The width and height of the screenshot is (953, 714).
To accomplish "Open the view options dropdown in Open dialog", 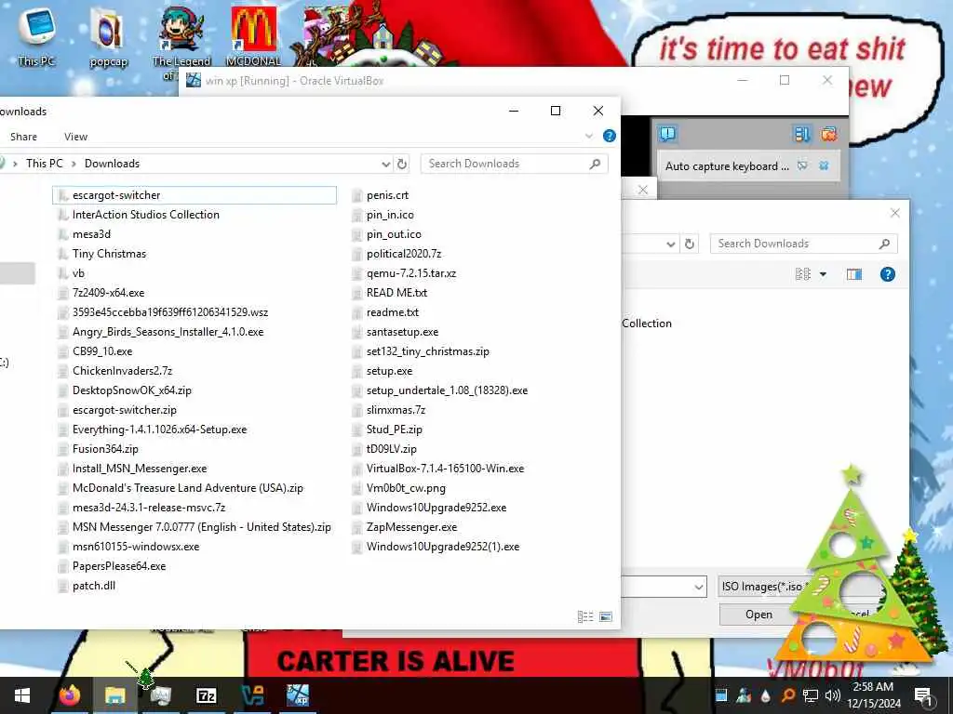I will point(823,274).
